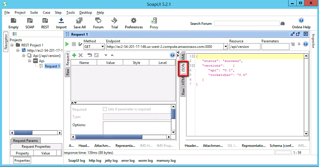Click the first undock icon in Request 1 title

pyautogui.click(x=293, y=34)
